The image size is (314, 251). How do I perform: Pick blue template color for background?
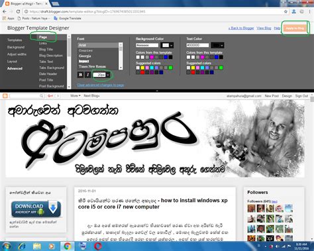166,57
